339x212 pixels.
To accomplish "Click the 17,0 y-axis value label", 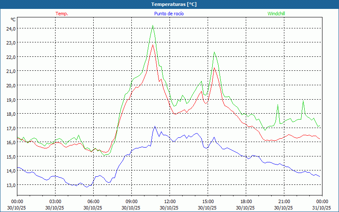I will click(11, 128).
